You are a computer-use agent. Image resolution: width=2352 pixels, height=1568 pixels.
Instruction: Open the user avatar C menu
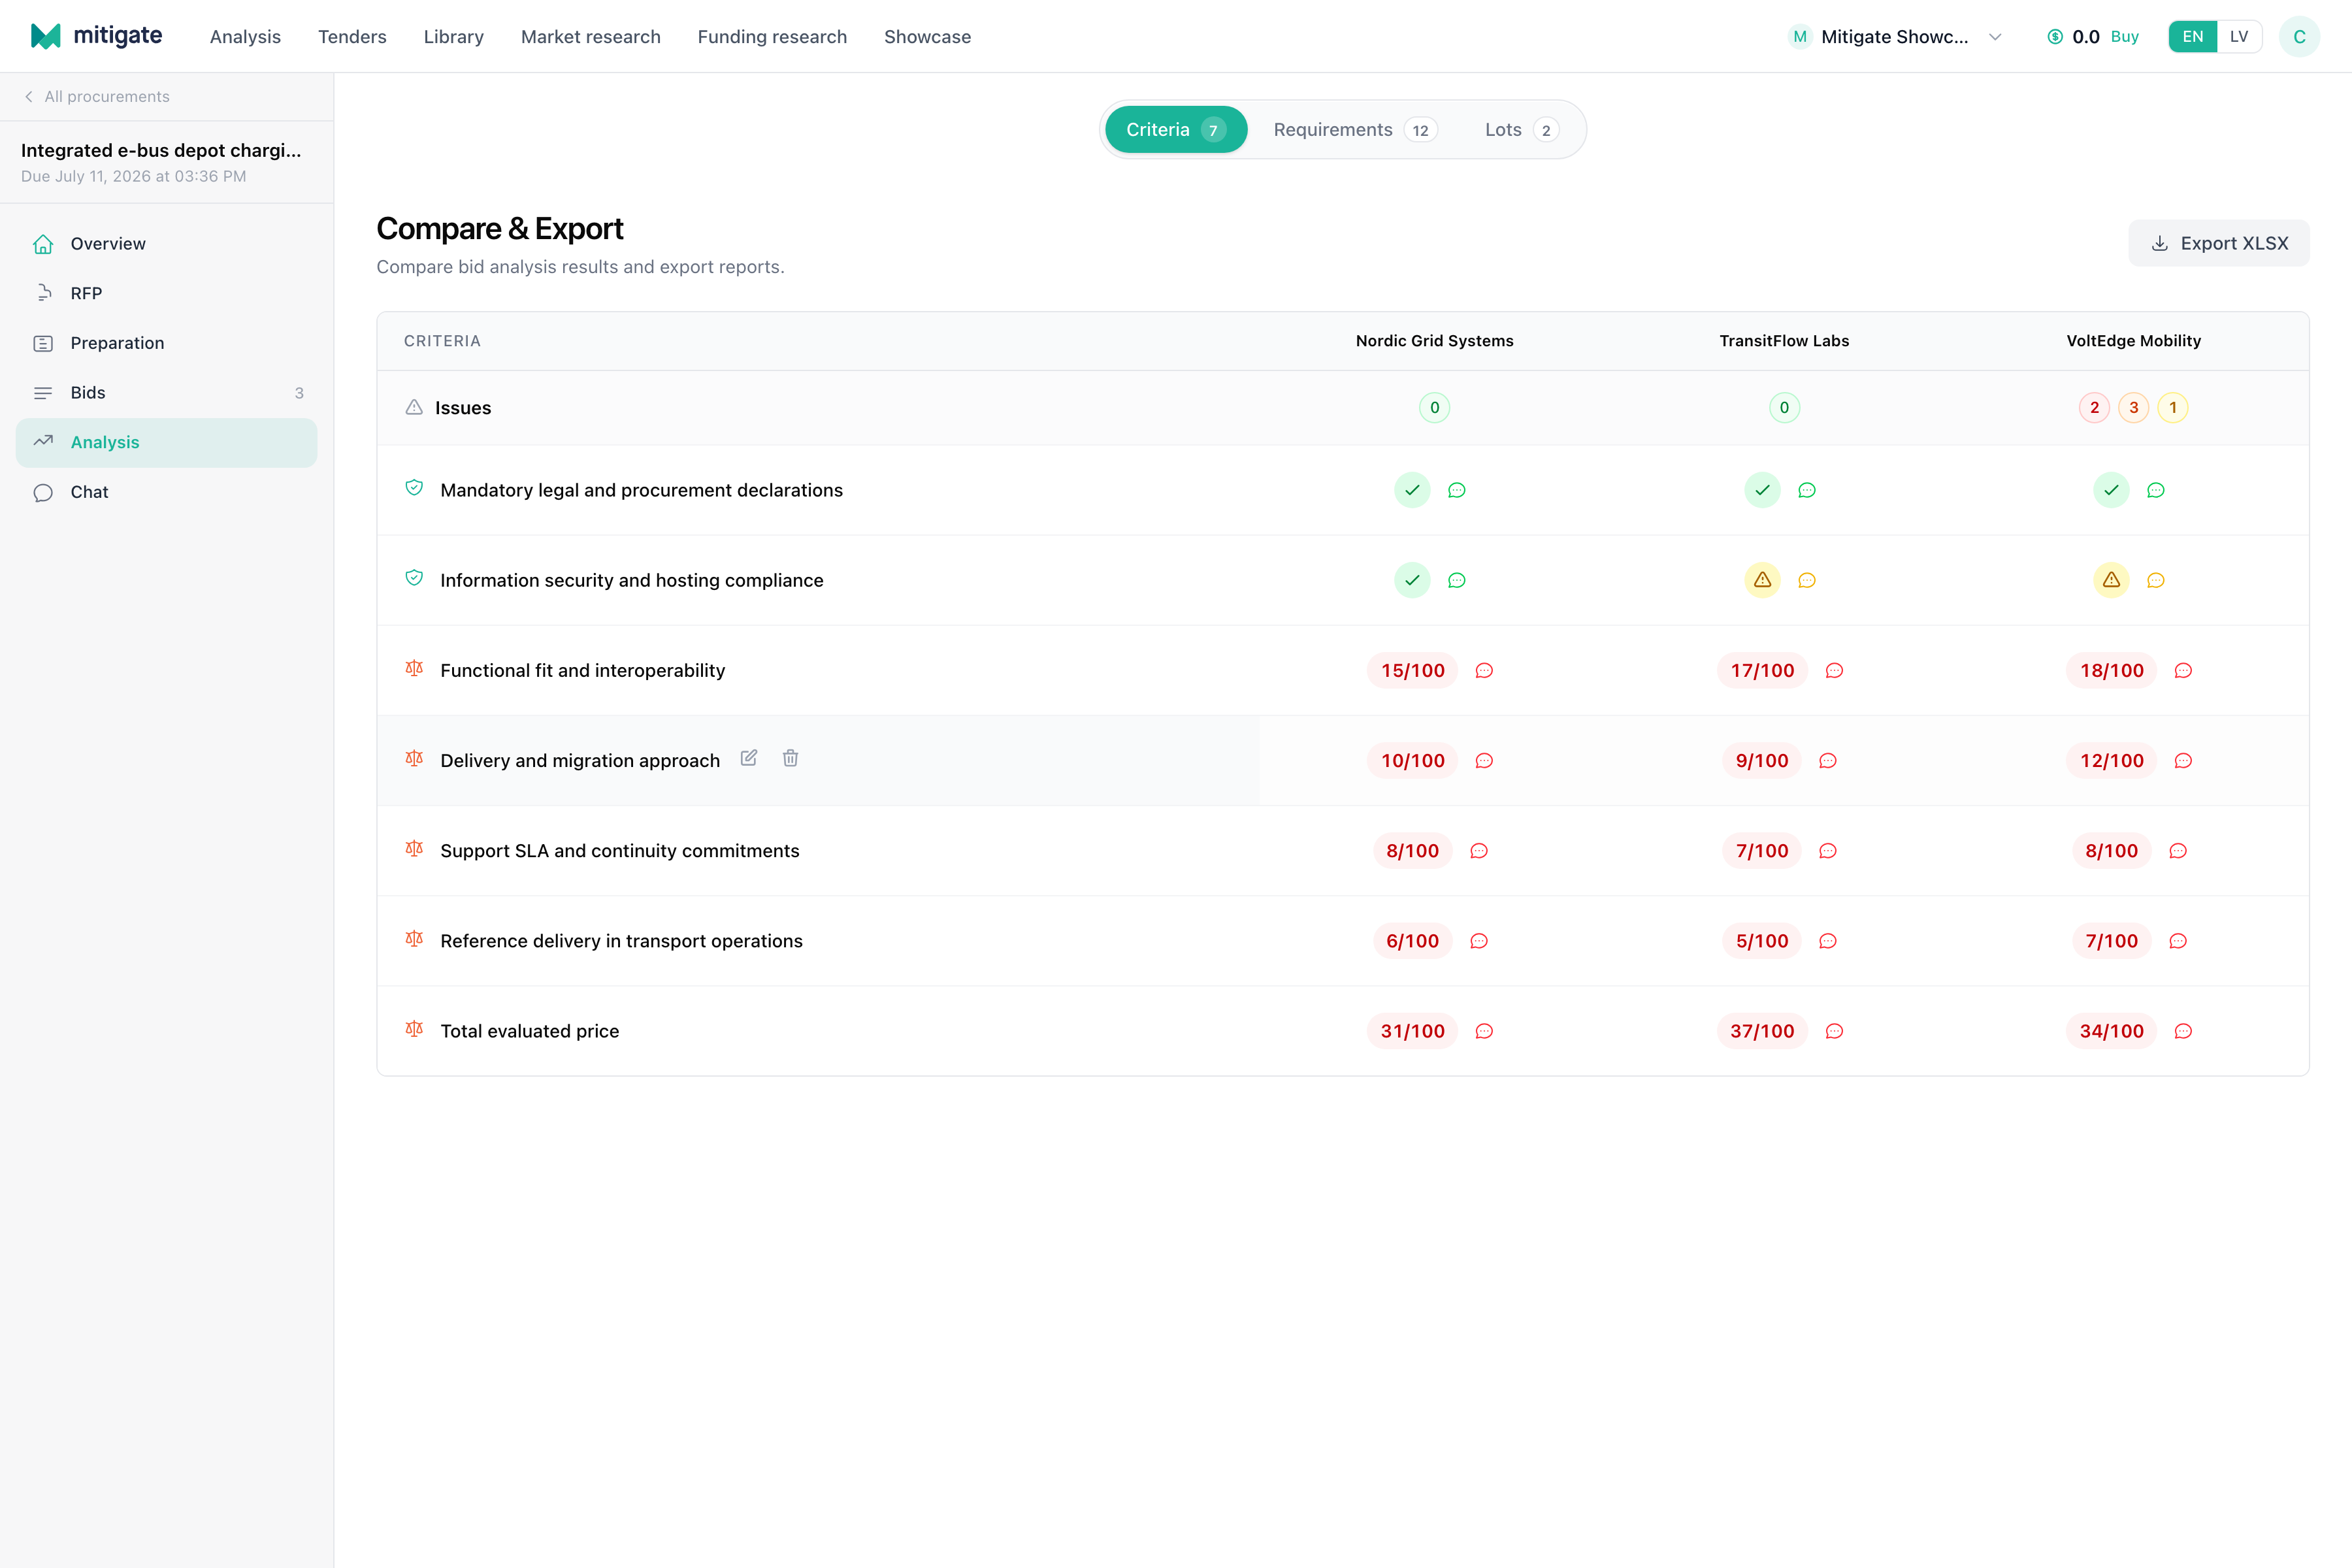(2299, 37)
